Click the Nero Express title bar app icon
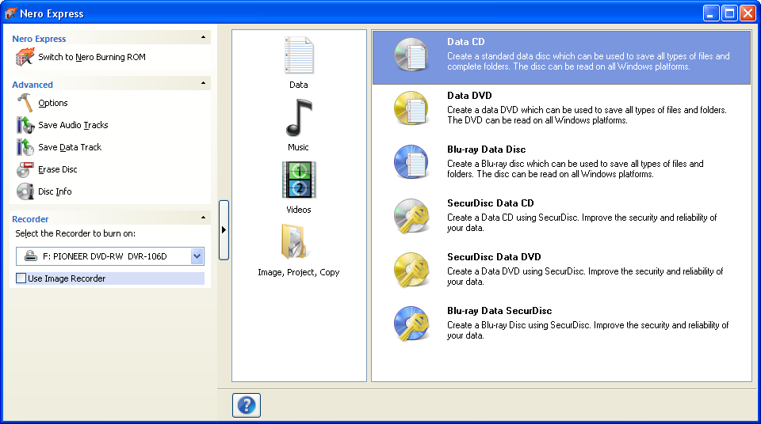Screen dimensions: 761x424 (10, 13)
